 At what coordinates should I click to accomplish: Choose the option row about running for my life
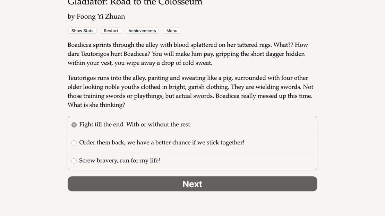192,161
